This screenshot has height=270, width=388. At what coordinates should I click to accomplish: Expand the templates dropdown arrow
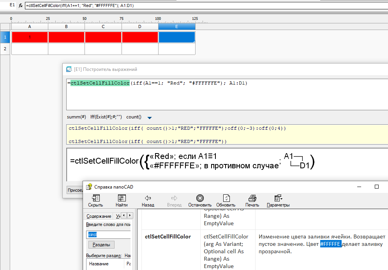[150, 118]
